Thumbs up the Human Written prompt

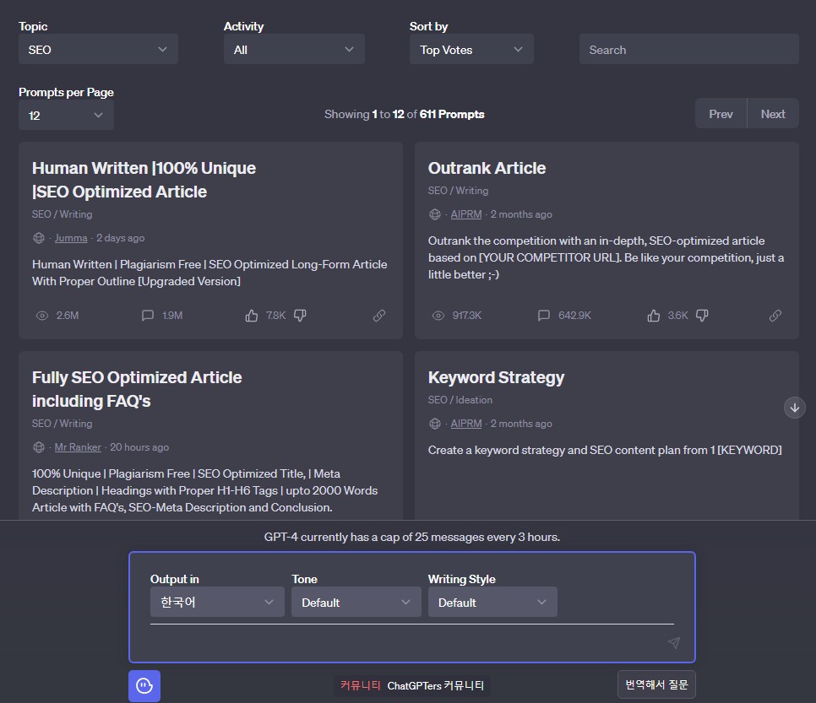pos(252,316)
